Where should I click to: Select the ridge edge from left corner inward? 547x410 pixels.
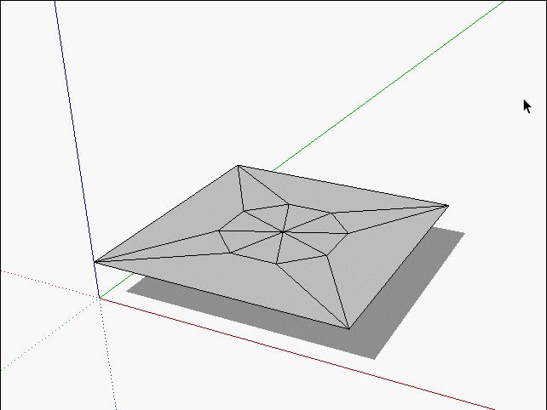tap(158, 246)
